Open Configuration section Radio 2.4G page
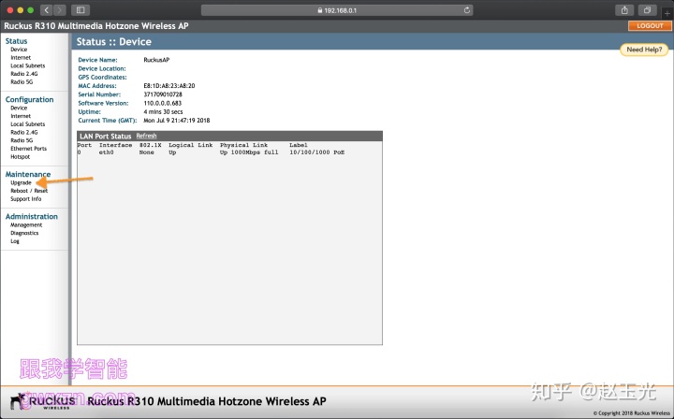 coord(24,132)
